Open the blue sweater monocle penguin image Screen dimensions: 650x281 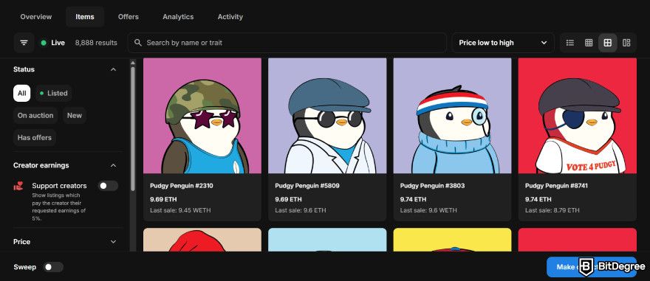click(x=453, y=116)
